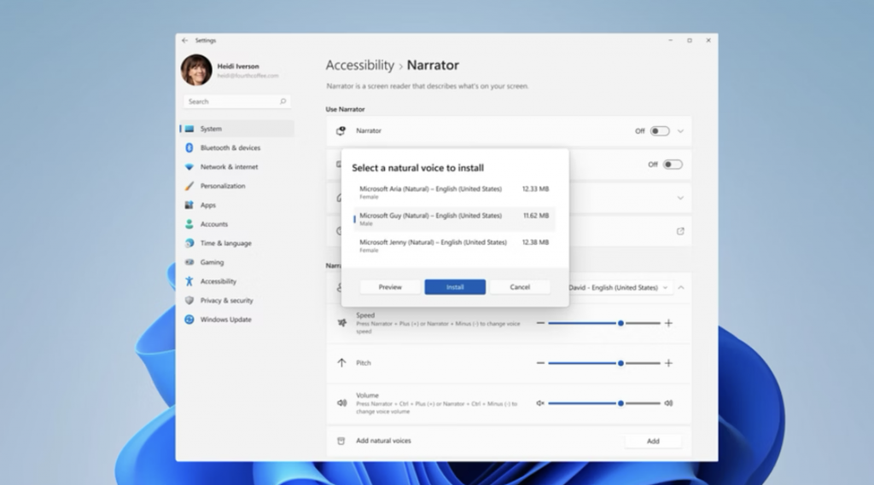Click the external link icon on fourth row
874x485 pixels.
[680, 231]
